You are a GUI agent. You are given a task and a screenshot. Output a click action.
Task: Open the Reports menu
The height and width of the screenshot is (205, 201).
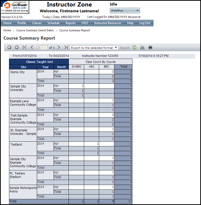coord(70,23)
